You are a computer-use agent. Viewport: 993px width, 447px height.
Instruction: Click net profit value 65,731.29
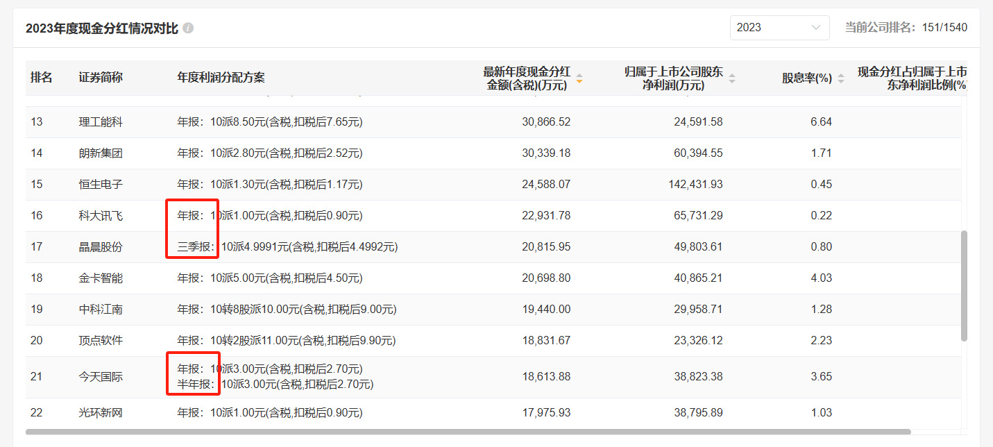click(699, 216)
